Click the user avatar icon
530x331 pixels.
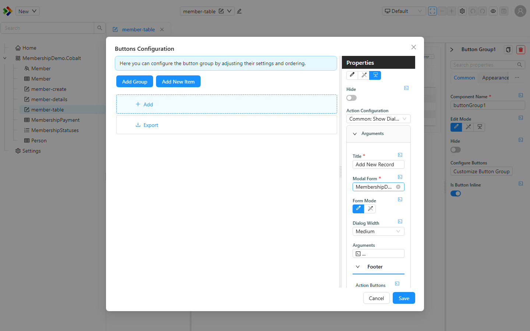(520, 11)
